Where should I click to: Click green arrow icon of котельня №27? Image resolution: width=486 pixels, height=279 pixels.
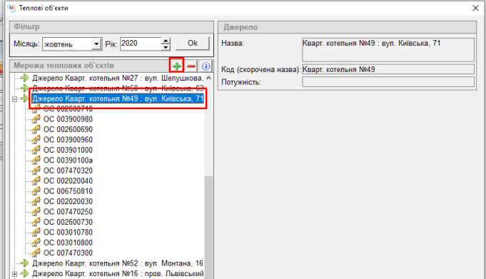(x=24, y=78)
